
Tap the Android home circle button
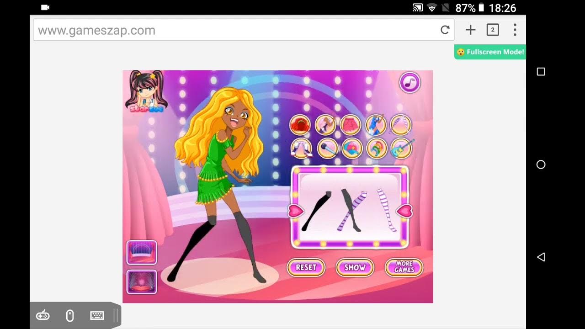(x=541, y=164)
